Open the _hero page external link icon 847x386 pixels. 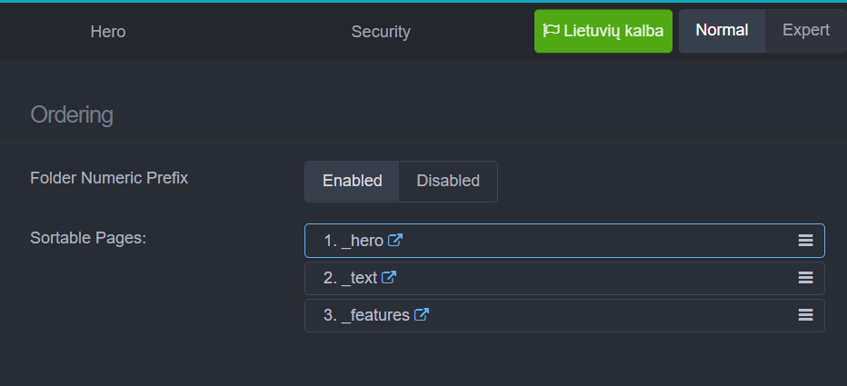coord(395,241)
